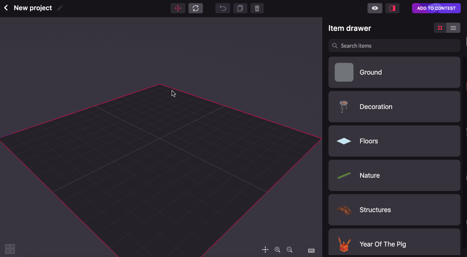Activate the rotate tool in toolbar
The height and width of the screenshot is (257, 467).
196,8
